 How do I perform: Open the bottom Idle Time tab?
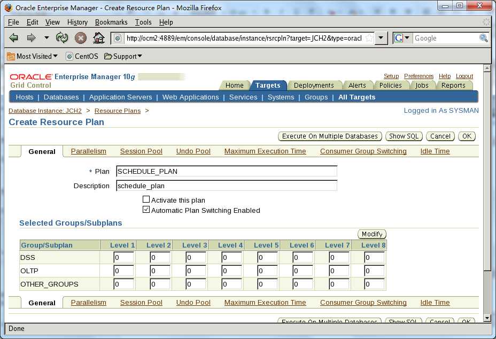[435, 303]
